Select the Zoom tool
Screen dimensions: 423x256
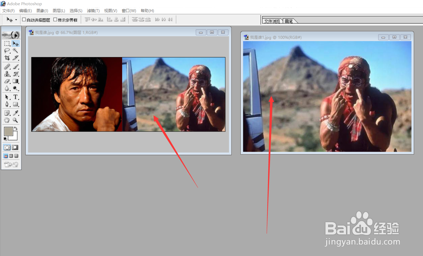(x=16, y=120)
